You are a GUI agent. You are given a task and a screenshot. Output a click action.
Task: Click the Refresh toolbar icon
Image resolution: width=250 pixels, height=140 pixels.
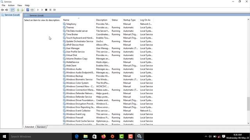[x=18, y=10]
